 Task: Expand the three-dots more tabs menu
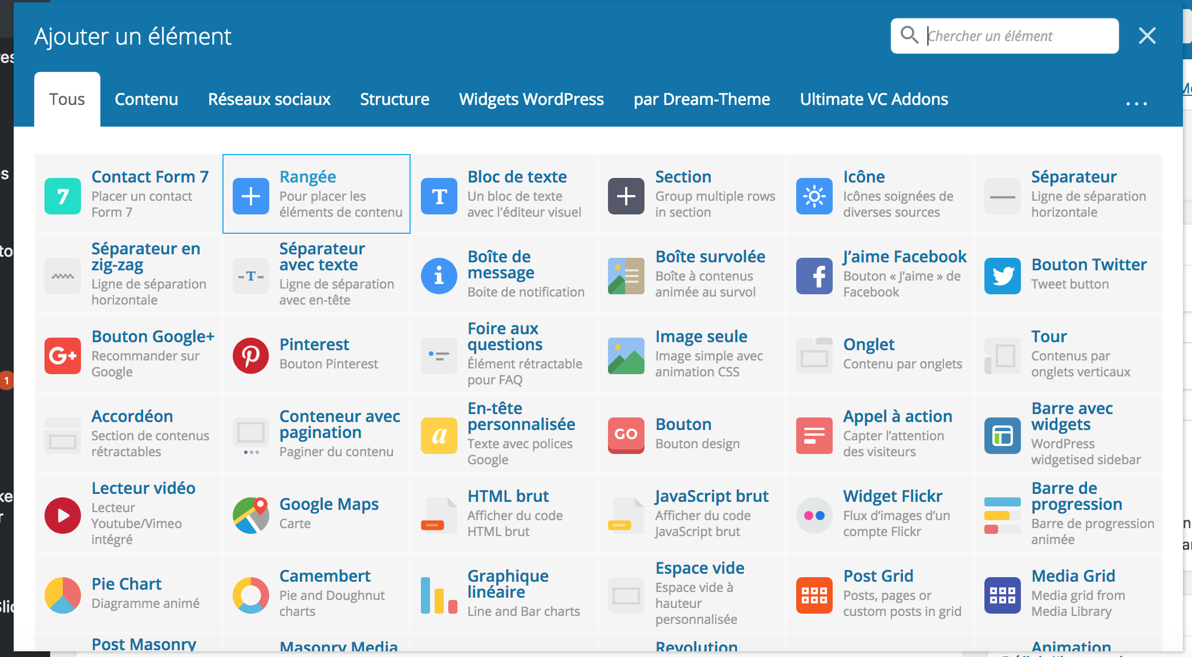tap(1136, 103)
